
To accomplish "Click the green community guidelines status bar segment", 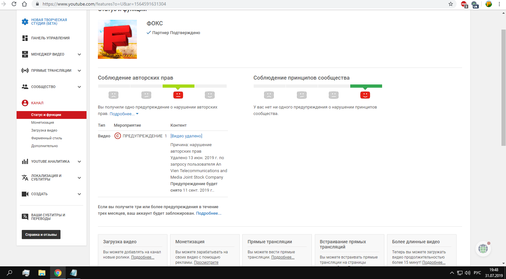I will click(x=366, y=86).
